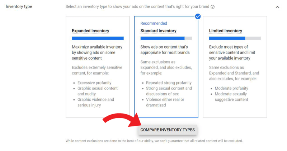This screenshot has height=151, width=287.
Task: Click the Expanded inventory underlined title
Action: (90, 31)
